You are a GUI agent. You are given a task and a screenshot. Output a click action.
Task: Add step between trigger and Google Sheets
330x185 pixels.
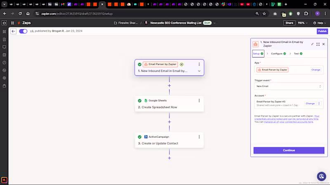[169, 86]
